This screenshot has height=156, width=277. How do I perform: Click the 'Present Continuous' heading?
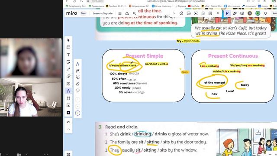(233, 56)
